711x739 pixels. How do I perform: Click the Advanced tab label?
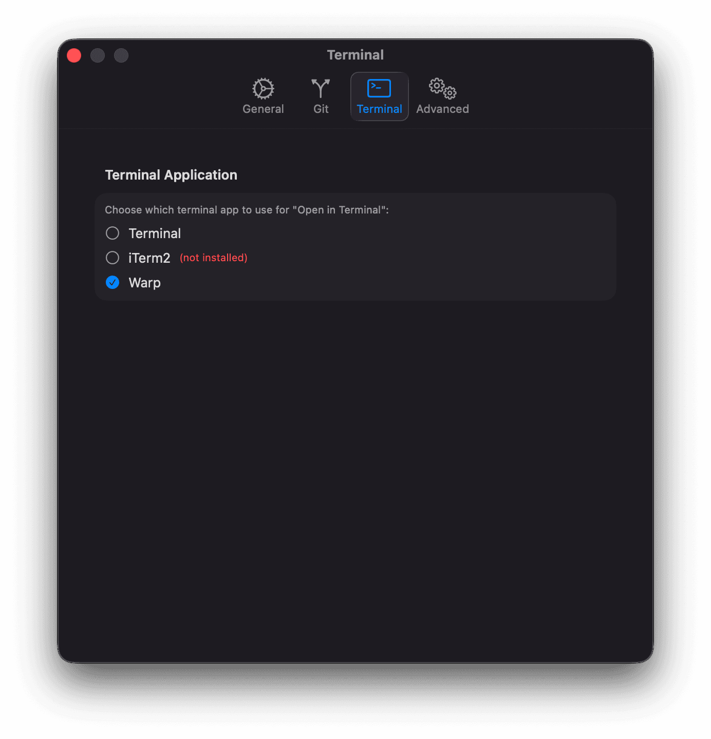(442, 109)
